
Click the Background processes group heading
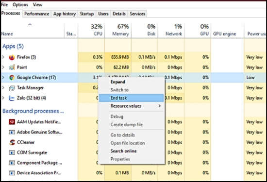click(x=33, y=111)
